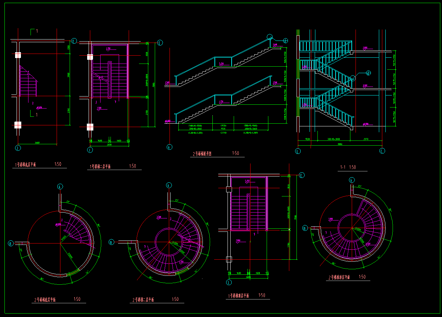Click the 1号楼梯二层平面 title text
442x317 pixels.
click(100, 167)
